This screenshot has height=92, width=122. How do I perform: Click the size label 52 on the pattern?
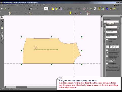click(x=35, y=48)
